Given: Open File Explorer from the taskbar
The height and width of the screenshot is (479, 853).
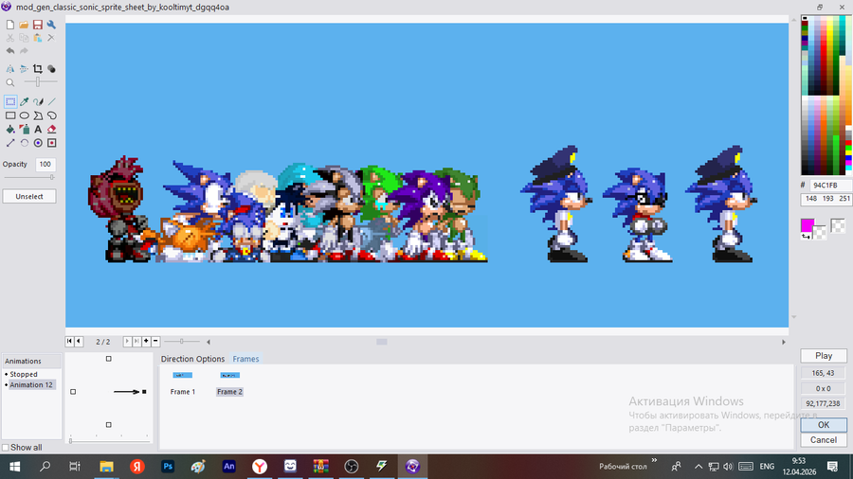Looking at the screenshot, I should 106,466.
